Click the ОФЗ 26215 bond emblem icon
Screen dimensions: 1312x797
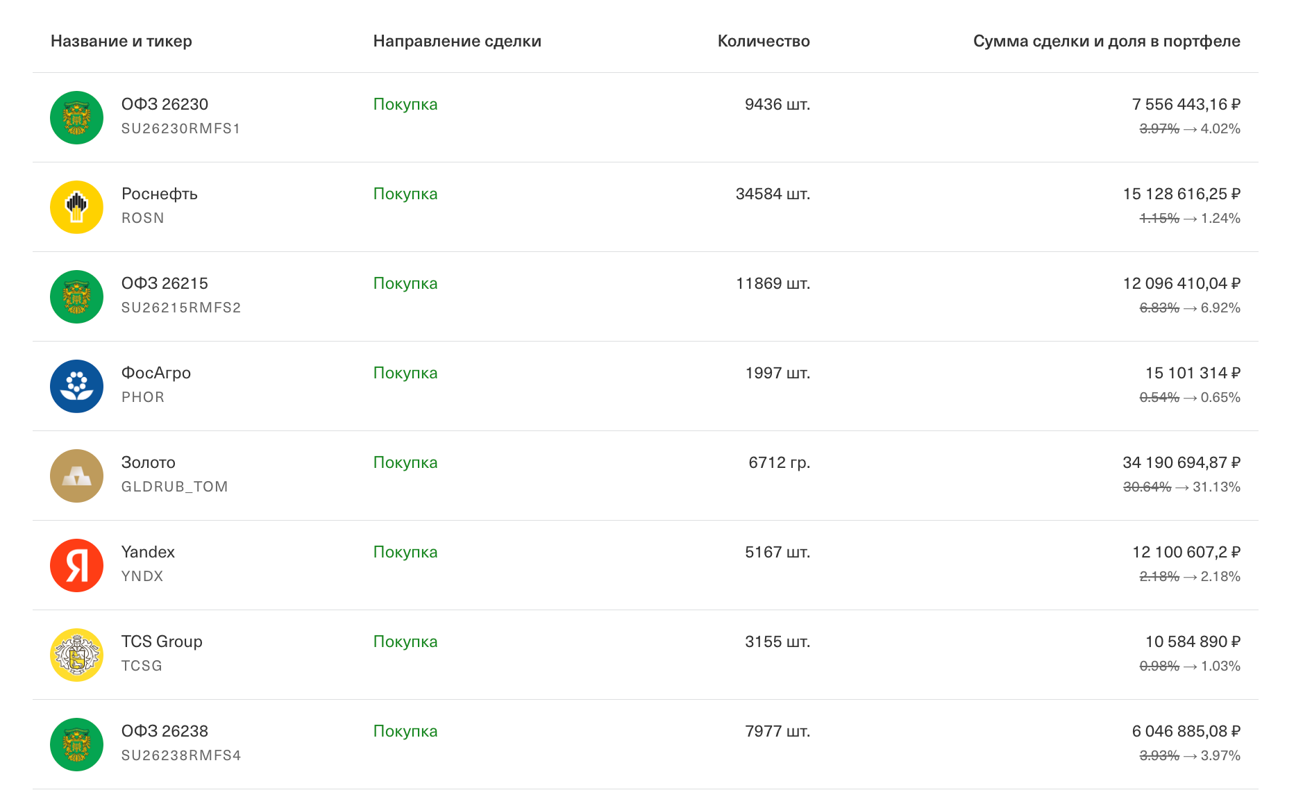tap(76, 296)
